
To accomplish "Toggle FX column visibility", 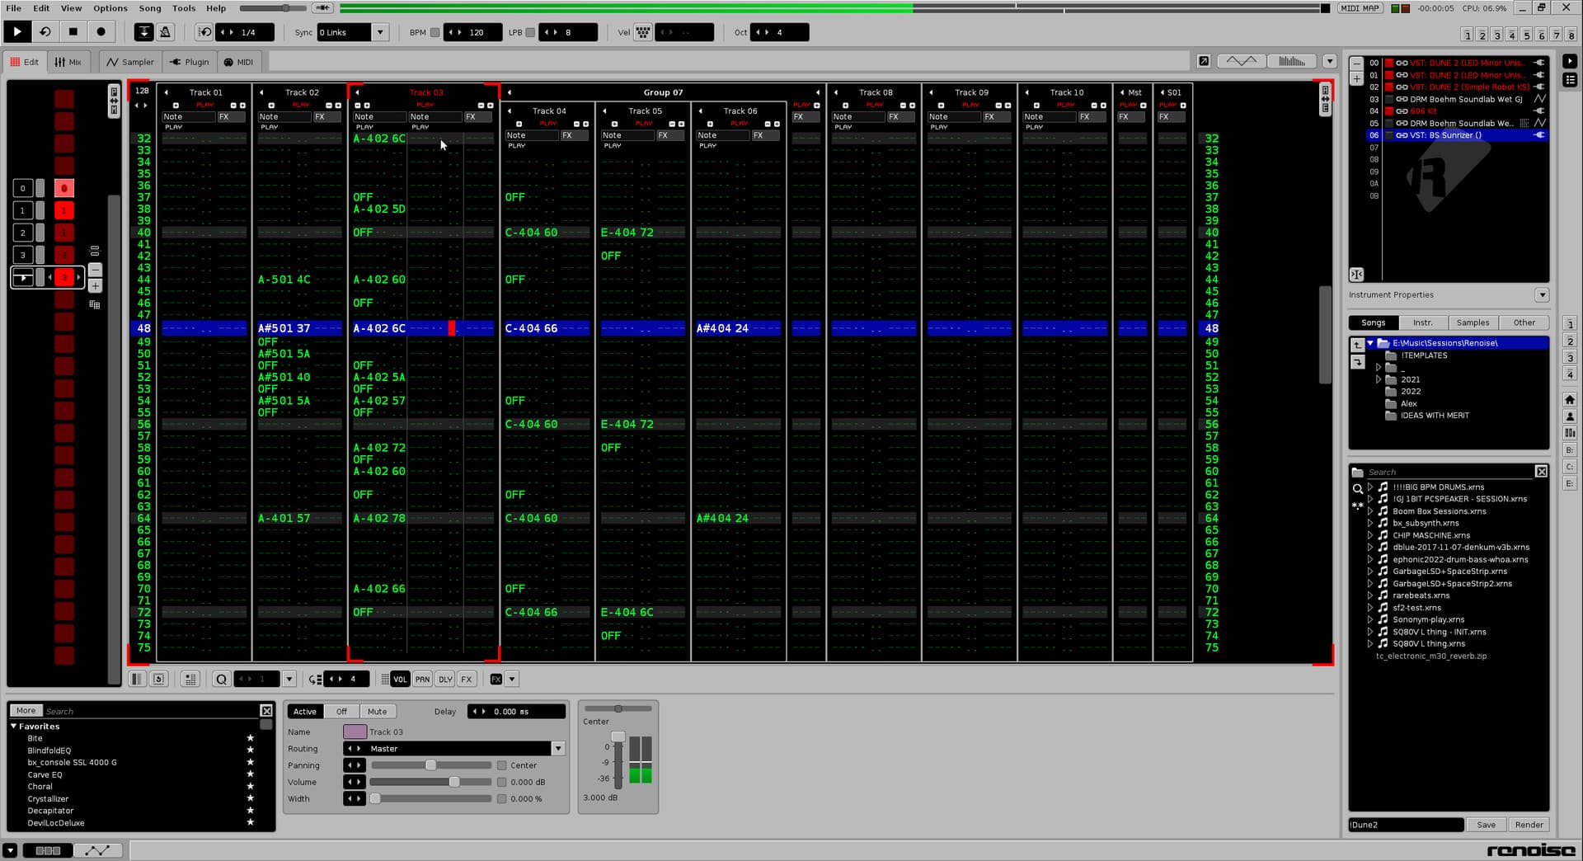I will tap(467, 679).
